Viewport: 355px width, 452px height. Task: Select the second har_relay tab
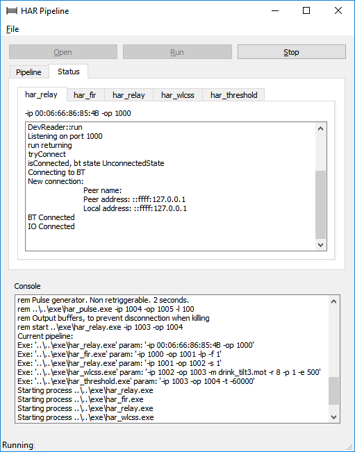[129, 95]
